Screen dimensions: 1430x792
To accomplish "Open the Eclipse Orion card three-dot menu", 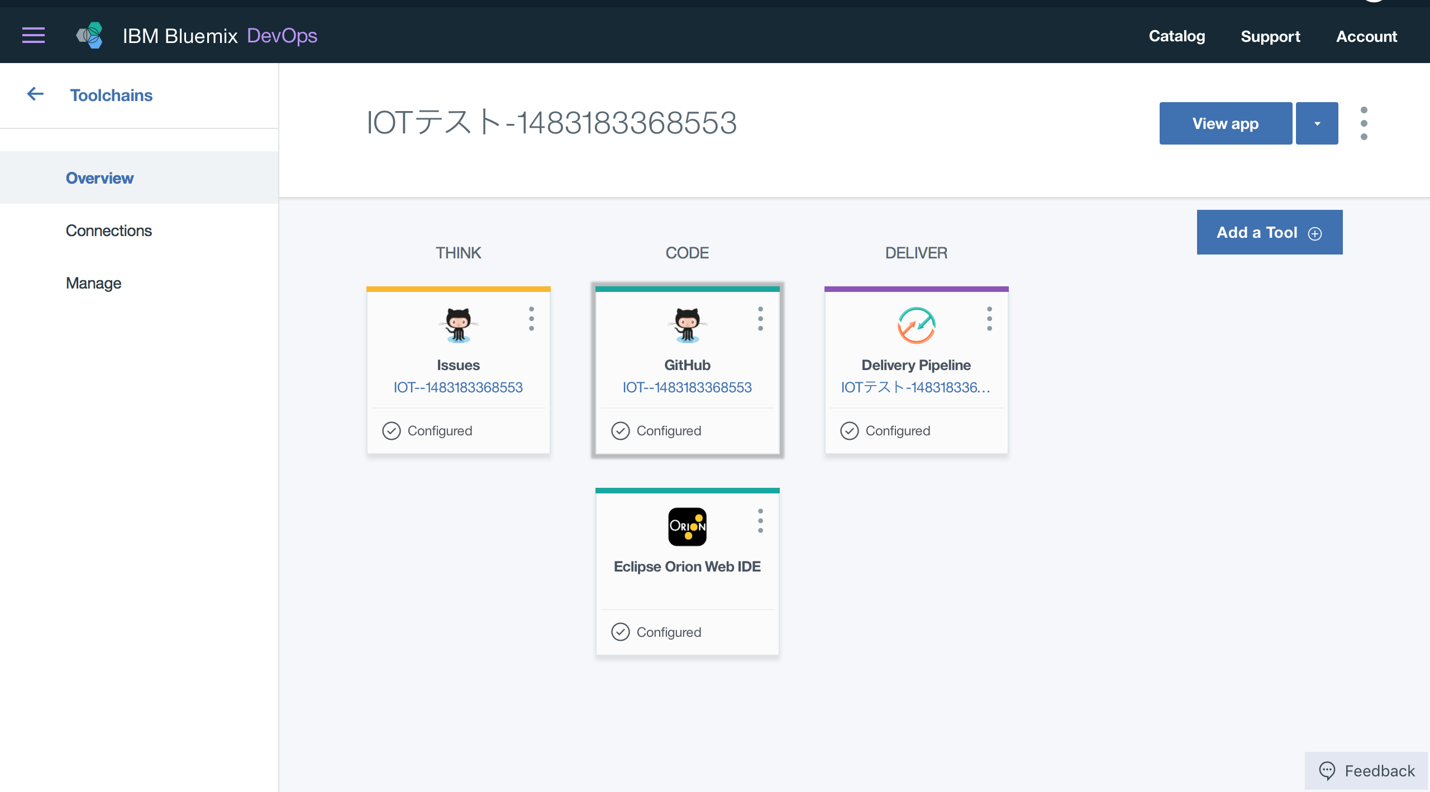I will (760, 521).
